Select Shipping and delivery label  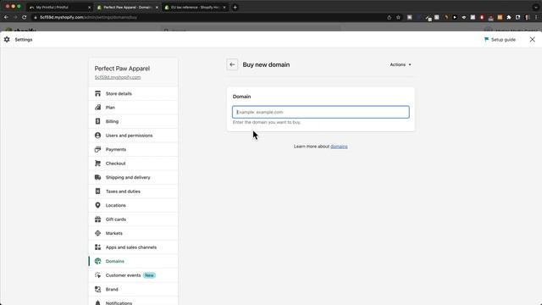coord(128,177)
